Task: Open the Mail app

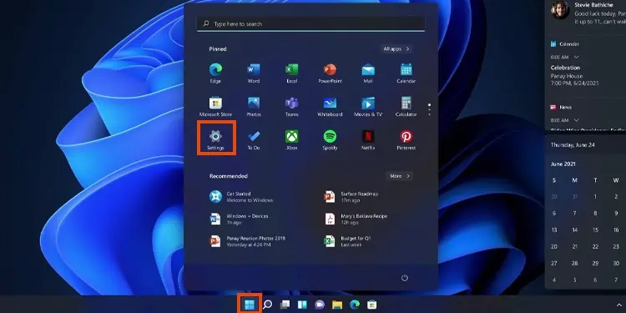Action: tap(368, 73)
